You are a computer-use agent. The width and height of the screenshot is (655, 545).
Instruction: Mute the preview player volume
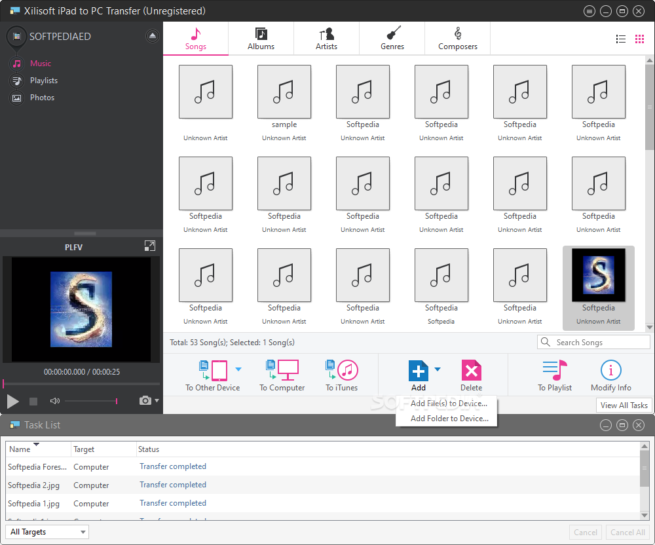pyautogui.click(x=55, y=401)
